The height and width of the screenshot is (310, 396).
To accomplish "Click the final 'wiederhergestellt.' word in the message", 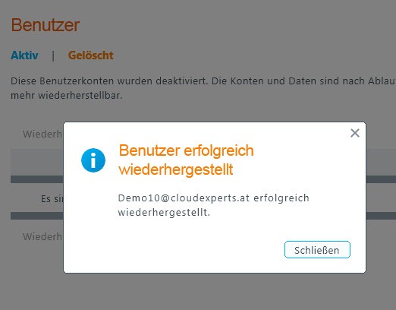I will coord(164,213).
